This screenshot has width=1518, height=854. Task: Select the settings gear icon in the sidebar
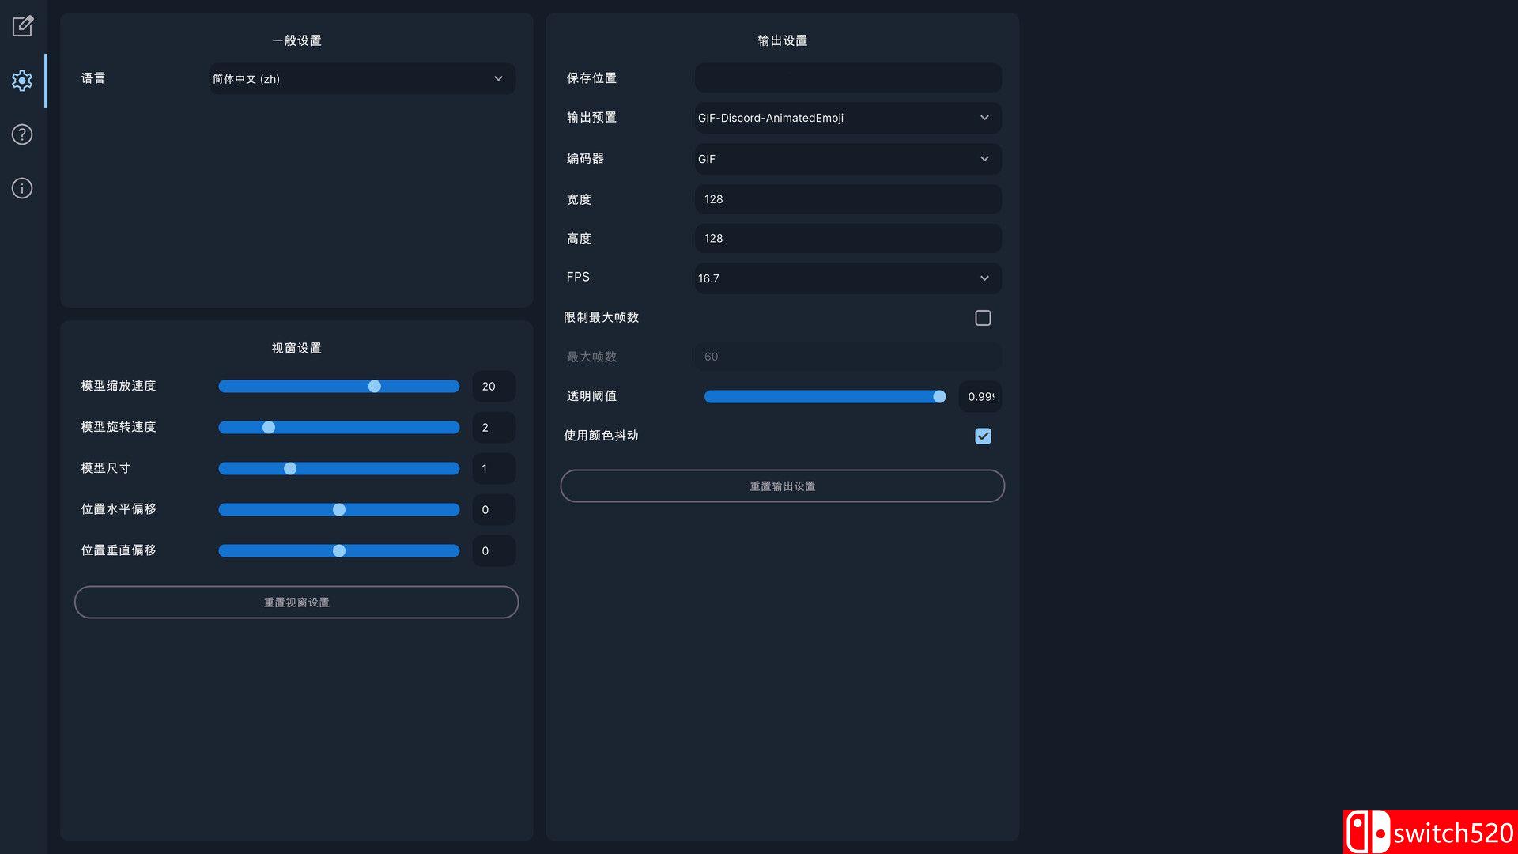click(22, 80)
